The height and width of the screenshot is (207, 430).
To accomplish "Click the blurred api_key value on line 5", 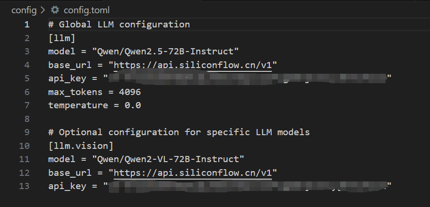I will click(248, 78).
